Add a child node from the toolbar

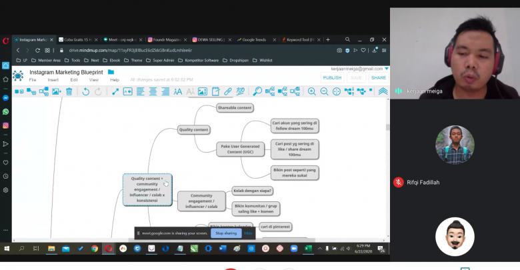pos(31,91)
